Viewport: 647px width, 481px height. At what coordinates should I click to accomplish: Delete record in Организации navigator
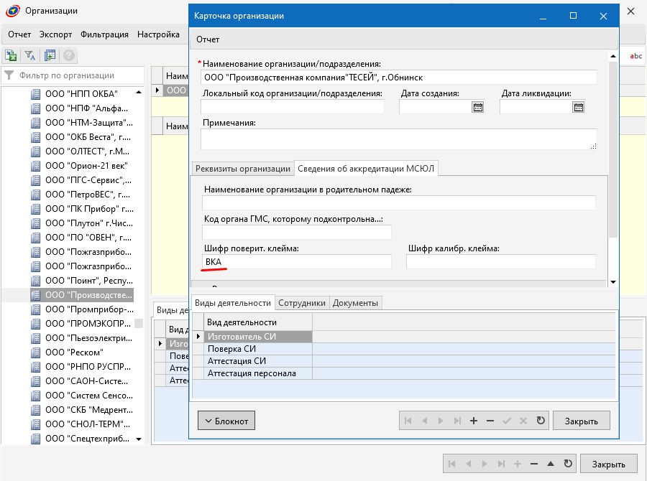point(534,464)
